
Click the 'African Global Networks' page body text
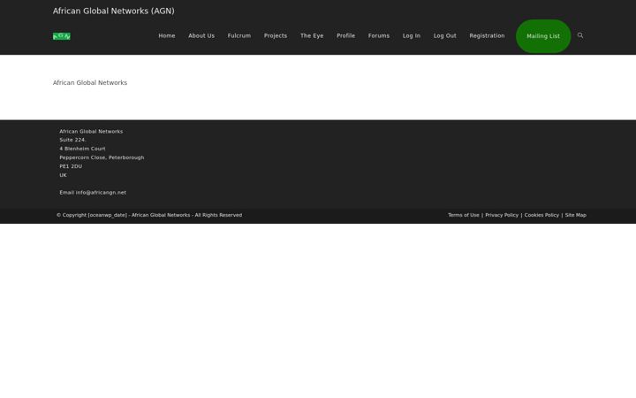[90, 82]
